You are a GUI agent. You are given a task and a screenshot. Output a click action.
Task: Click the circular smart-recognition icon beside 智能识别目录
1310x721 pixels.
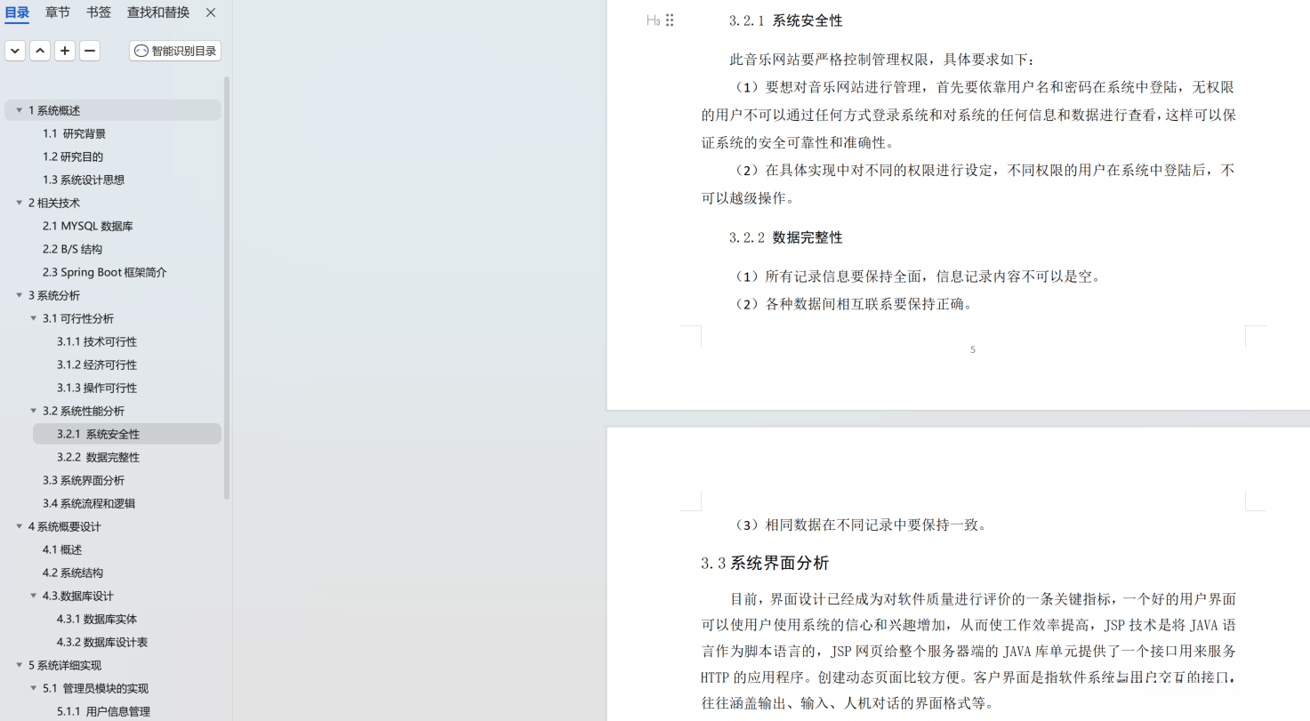coord(140,51)
